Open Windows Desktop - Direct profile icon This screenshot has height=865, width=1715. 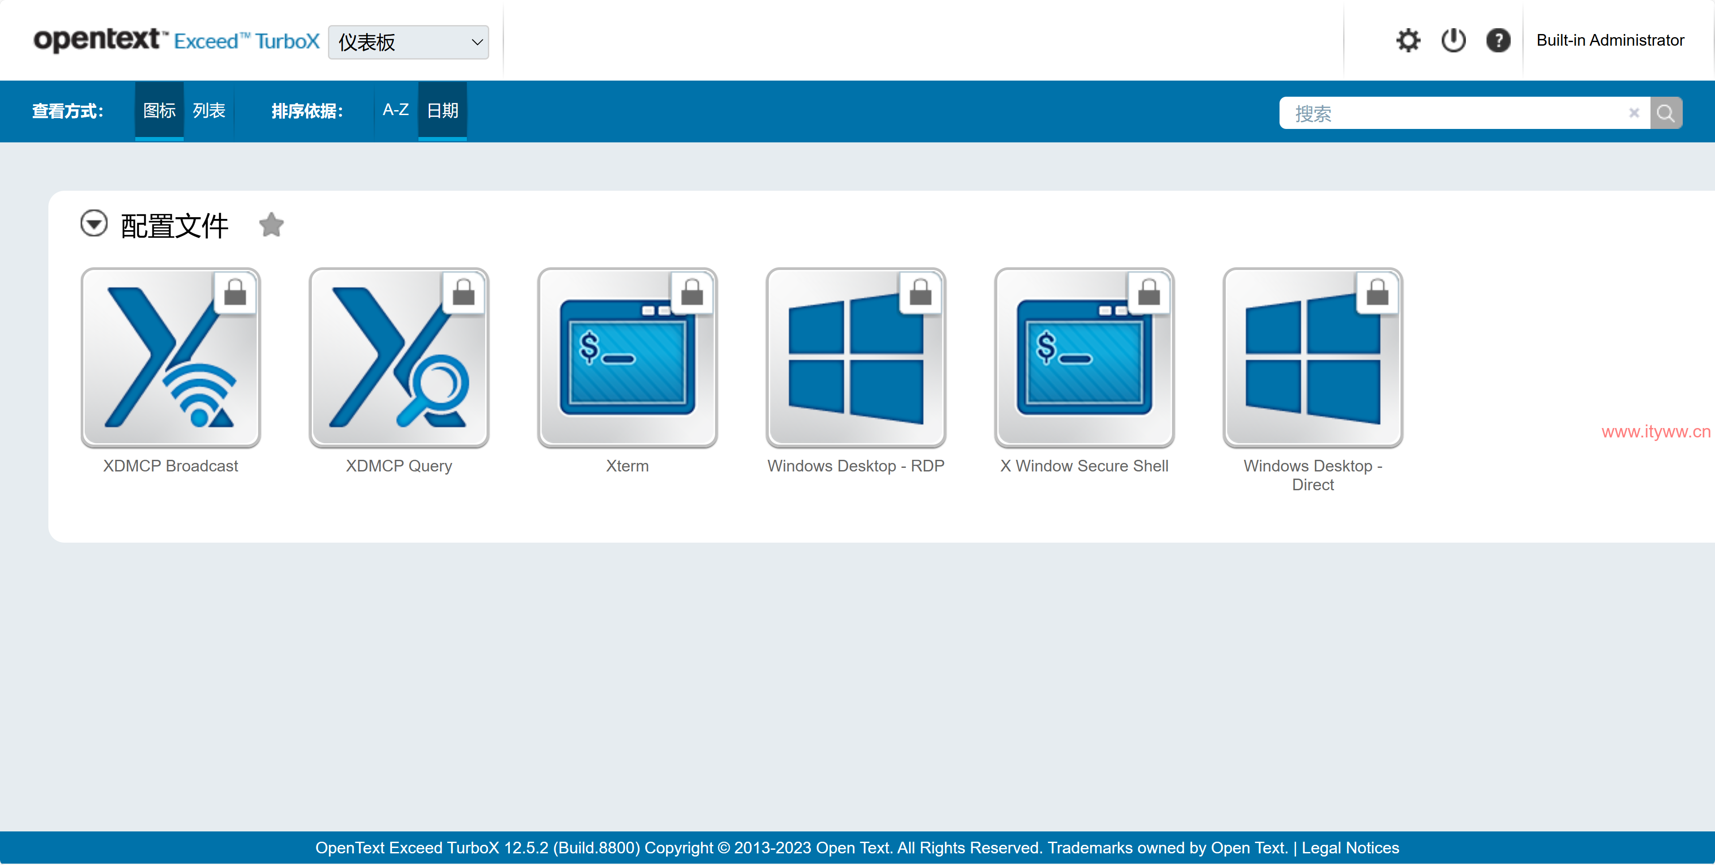click(1312, 358)
